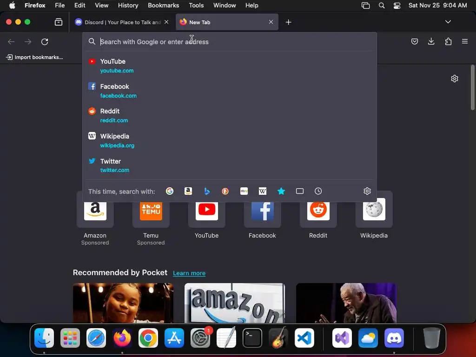476x357 pixels.
Task: Open Pocket story showing smiling girl
Action: coord(123,303)
